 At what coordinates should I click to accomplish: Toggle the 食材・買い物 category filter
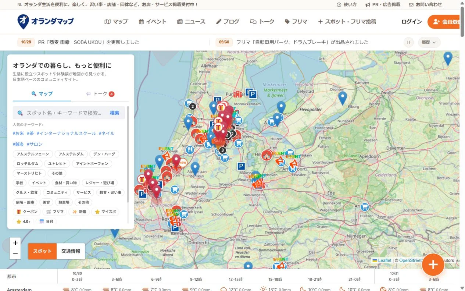click(x=65, y=183)
